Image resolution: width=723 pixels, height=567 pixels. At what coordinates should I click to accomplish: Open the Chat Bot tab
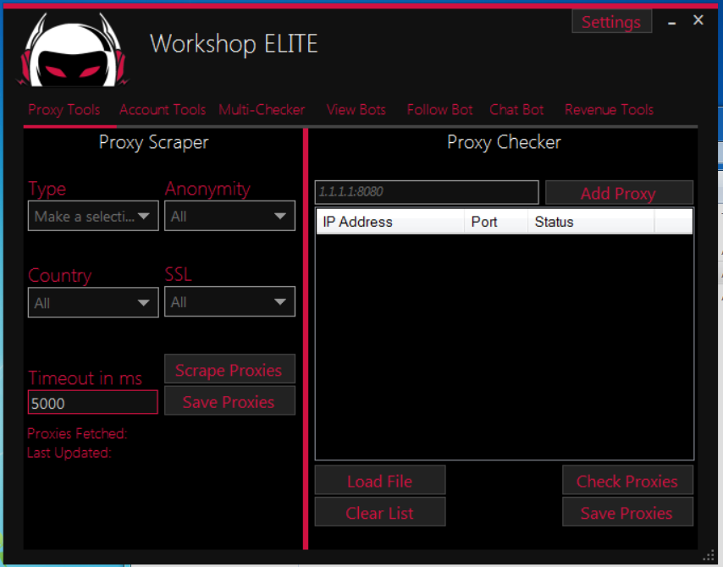point(516,110)
